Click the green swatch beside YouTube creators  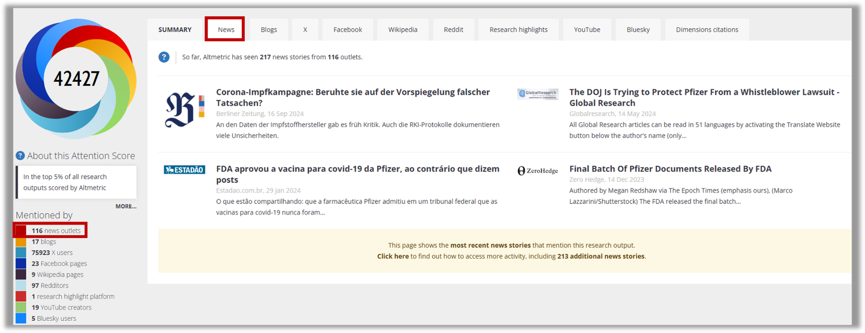21,307
